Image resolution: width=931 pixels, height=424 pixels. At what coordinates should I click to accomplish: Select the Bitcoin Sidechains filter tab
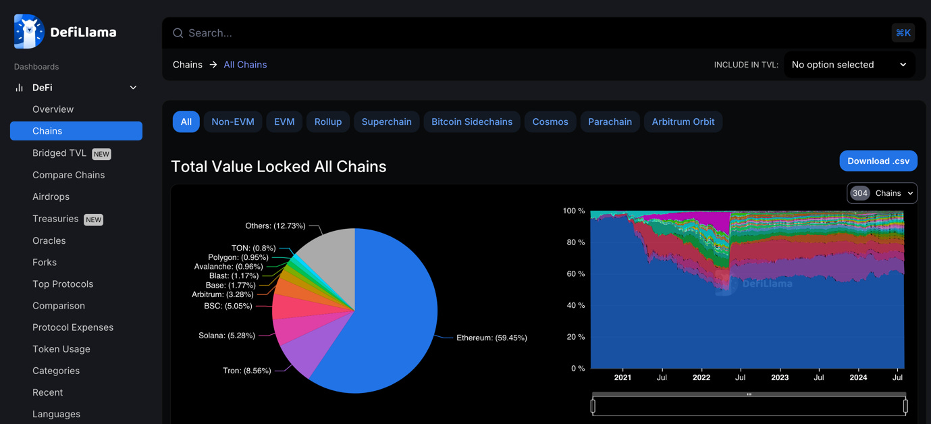[x=472, y=122]
